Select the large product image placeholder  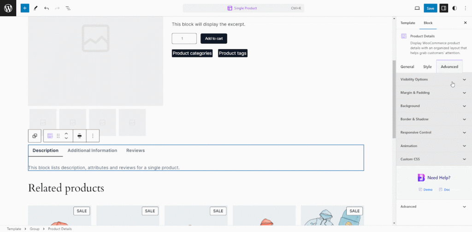[x=95, y=61]
